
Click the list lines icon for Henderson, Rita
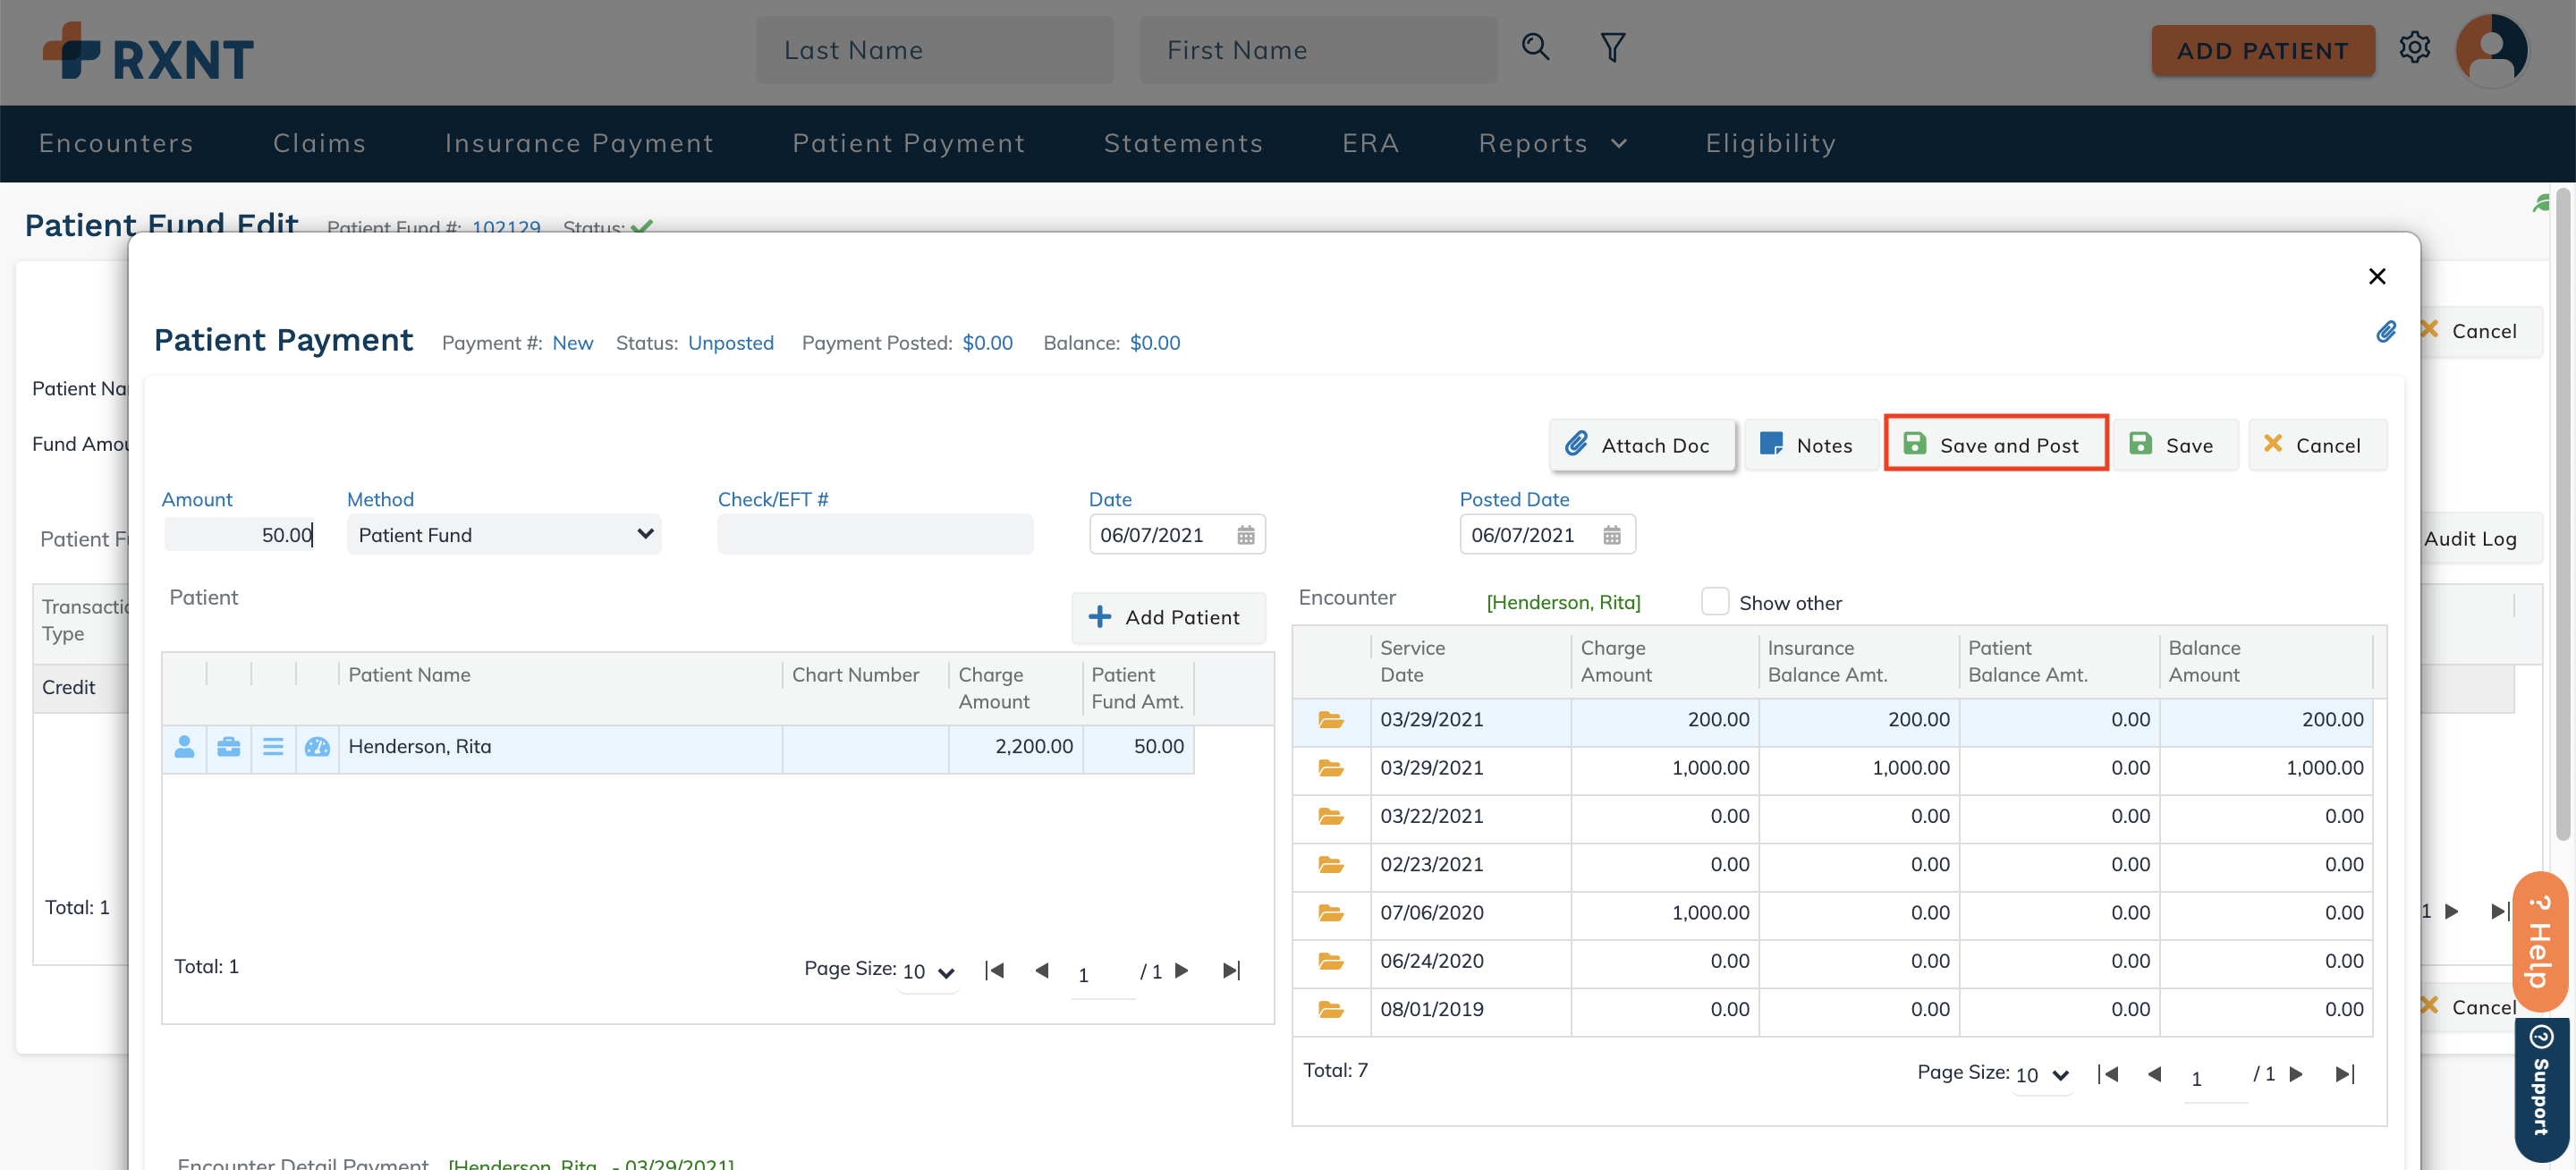(x=273, y=747)
